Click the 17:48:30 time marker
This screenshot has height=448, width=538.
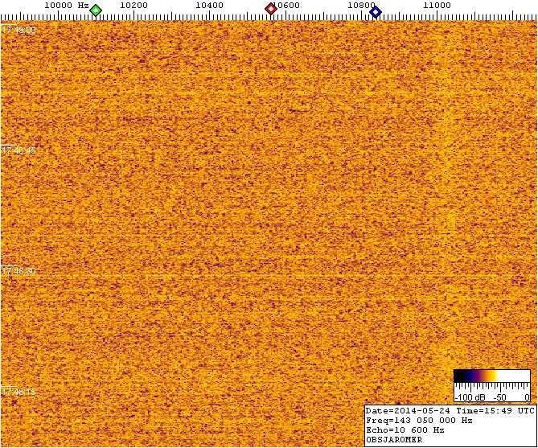[18, 272]
